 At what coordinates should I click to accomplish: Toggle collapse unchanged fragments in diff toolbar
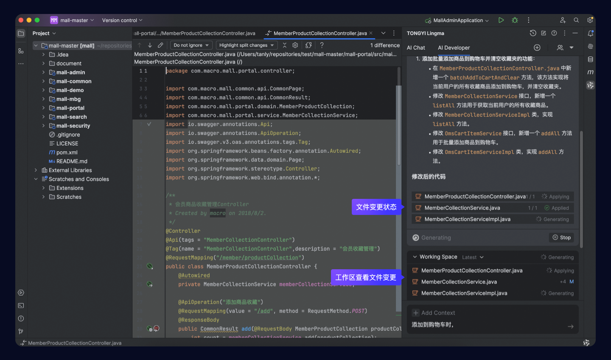point(285,45)
